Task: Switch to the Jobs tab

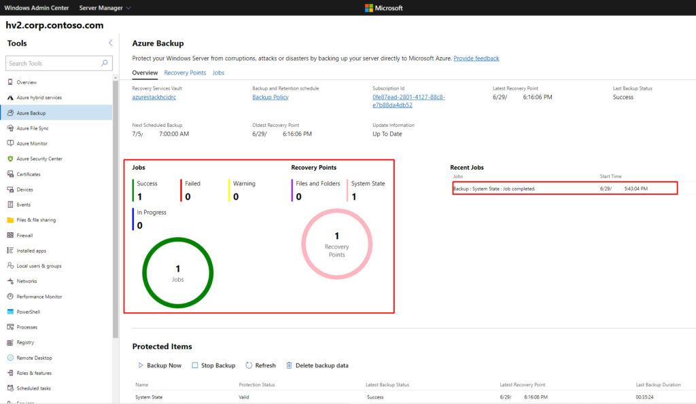Action: pos(218,73)
